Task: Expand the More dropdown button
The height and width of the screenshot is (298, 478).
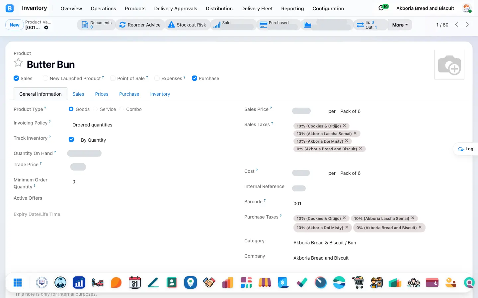Action: pyautogui.click(x=400, y=25)
